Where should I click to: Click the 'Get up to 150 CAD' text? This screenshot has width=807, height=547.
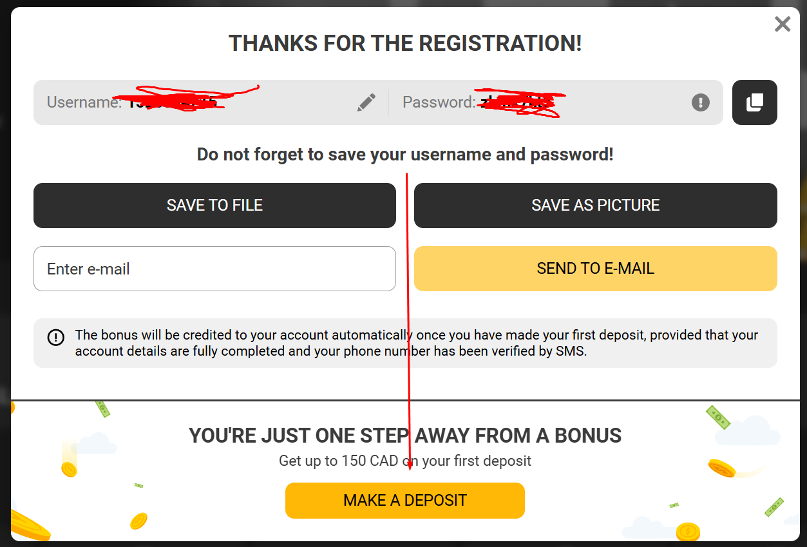405,461
